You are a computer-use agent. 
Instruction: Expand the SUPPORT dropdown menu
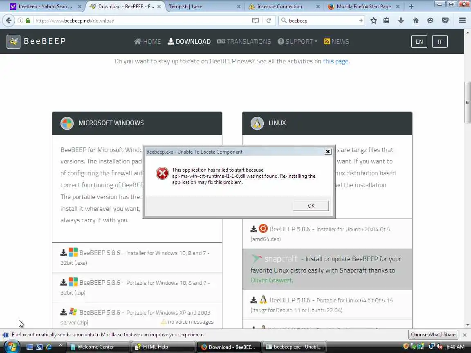(297, 41)
